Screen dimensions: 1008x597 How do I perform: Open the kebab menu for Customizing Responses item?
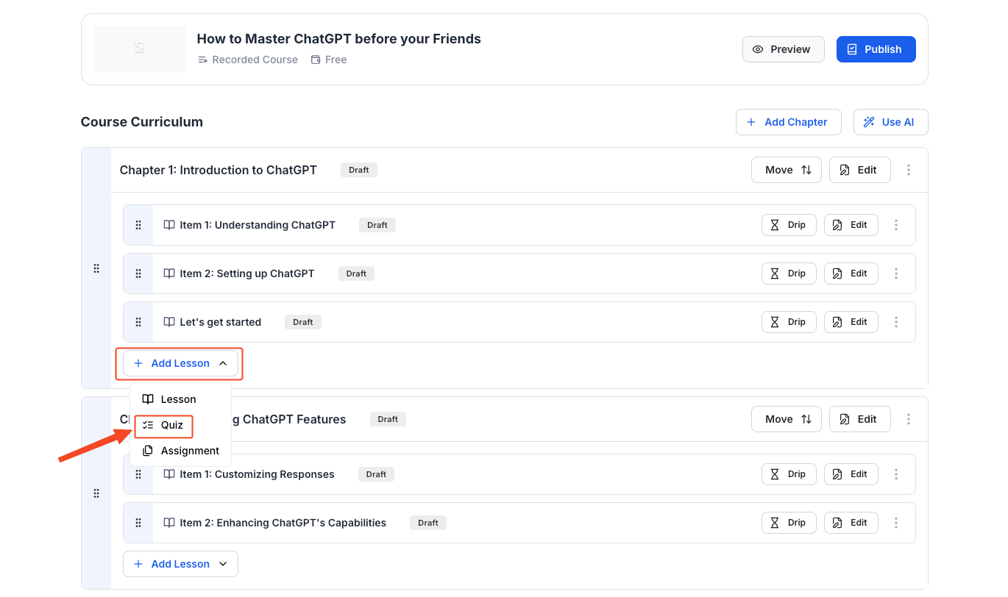click(x=896, y=474)
